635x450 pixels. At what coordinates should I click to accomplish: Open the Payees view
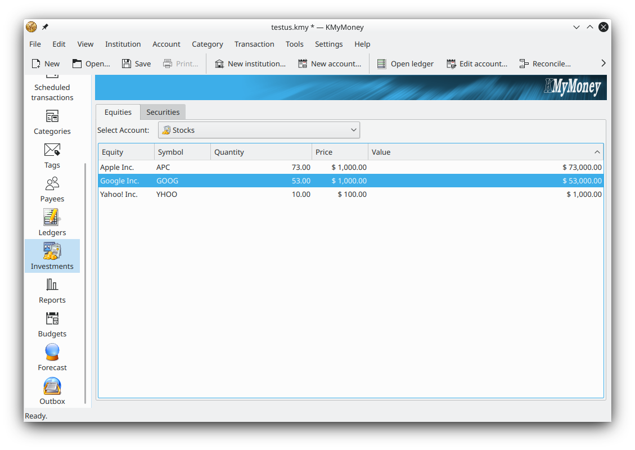point(52,188)
